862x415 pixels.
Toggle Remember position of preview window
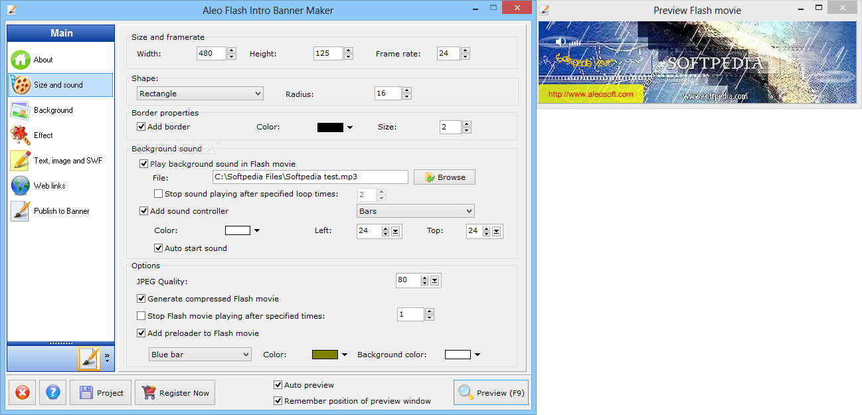[278, 400]
